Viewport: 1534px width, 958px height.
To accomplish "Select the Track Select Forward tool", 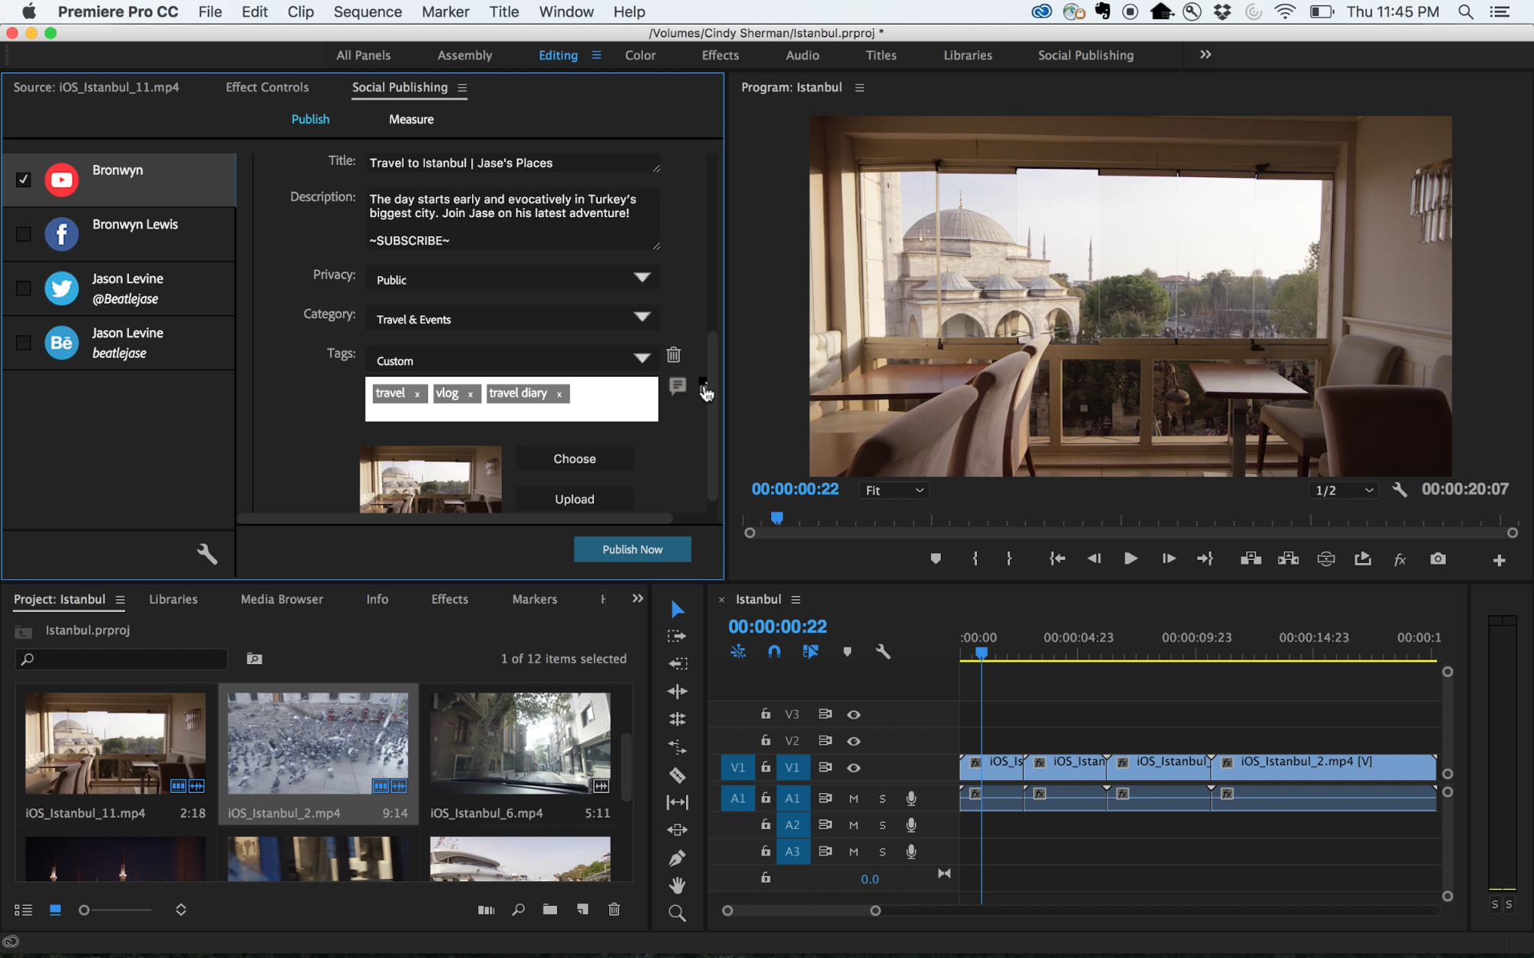I will click(677, 636).
